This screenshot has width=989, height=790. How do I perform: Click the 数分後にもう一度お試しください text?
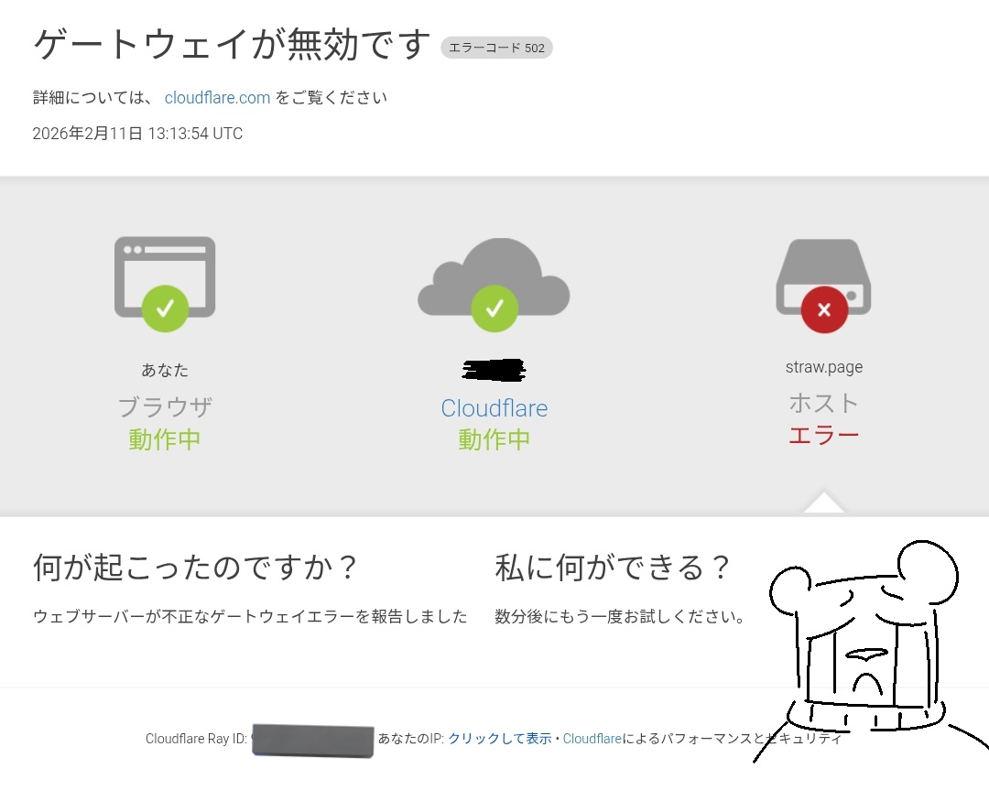[620, 617]
